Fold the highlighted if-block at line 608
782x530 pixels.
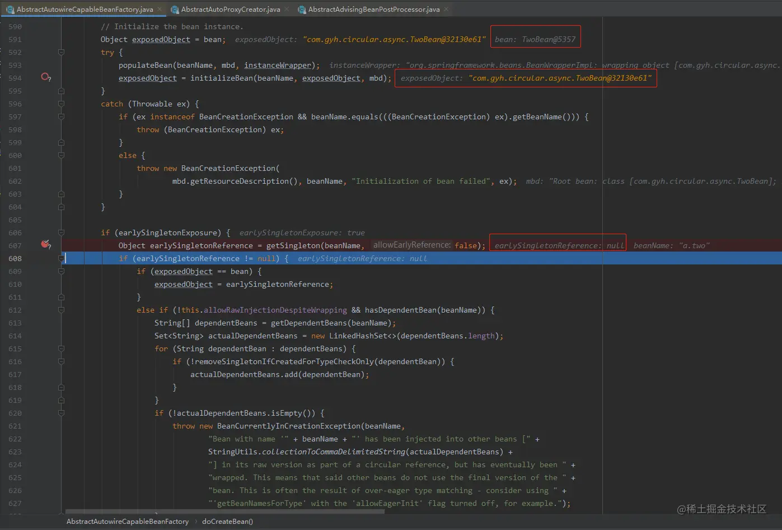pyautogui.click(x=62, y=258)
